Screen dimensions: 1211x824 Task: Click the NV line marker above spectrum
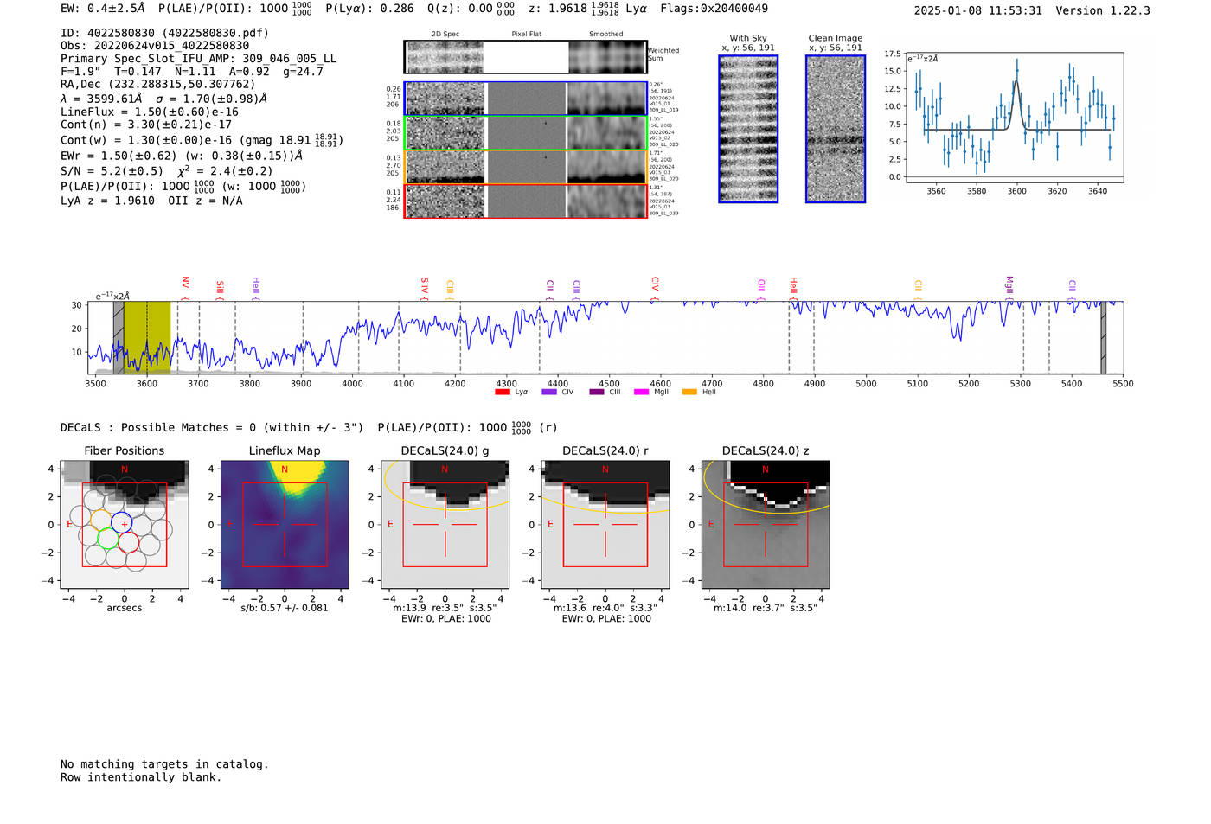(x=185, y=286)
